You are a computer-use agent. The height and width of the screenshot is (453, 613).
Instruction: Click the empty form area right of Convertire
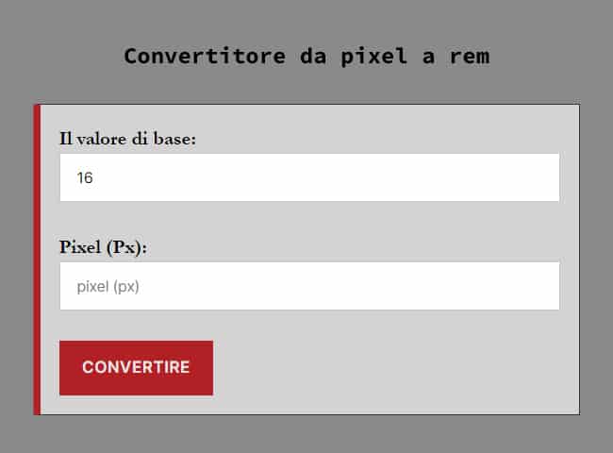click(396, 368)
